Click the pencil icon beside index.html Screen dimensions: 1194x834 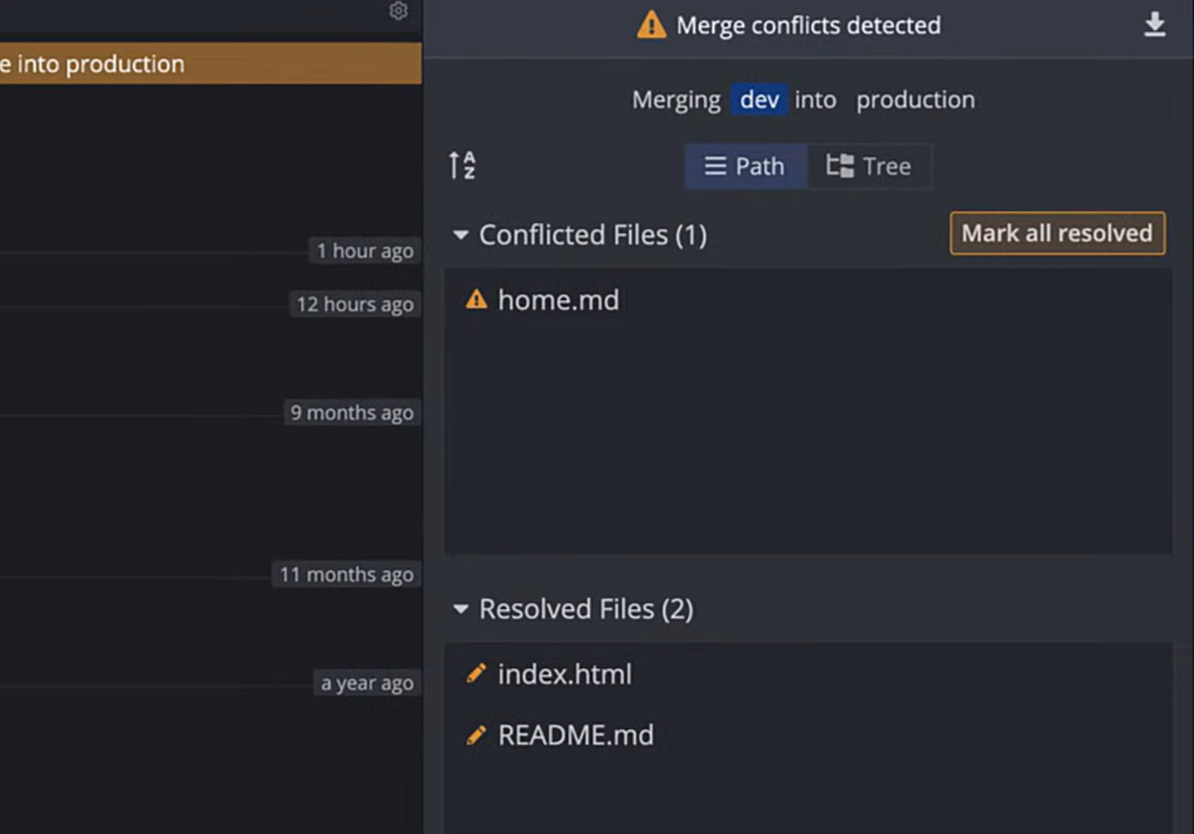476,673
